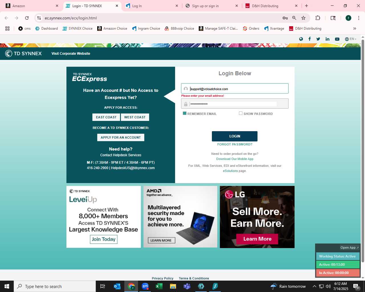
Task: Switch to the D&H Distributing tab
Action: pyautogui.click(x=272, y=6)
